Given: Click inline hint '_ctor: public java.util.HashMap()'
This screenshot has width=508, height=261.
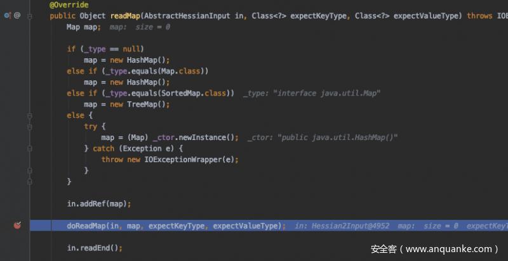Looking at the screenshot, I should click(323, 137).
